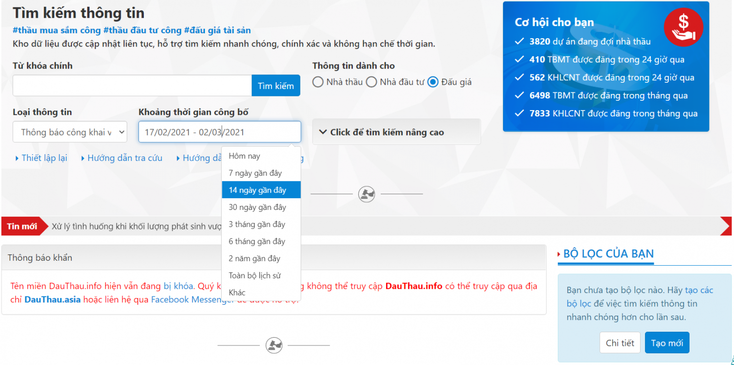This screenshot has width=734, height=365.
Task: Expand Click để tìm kiếm nâng cao
Action: (x=396, y=132)
